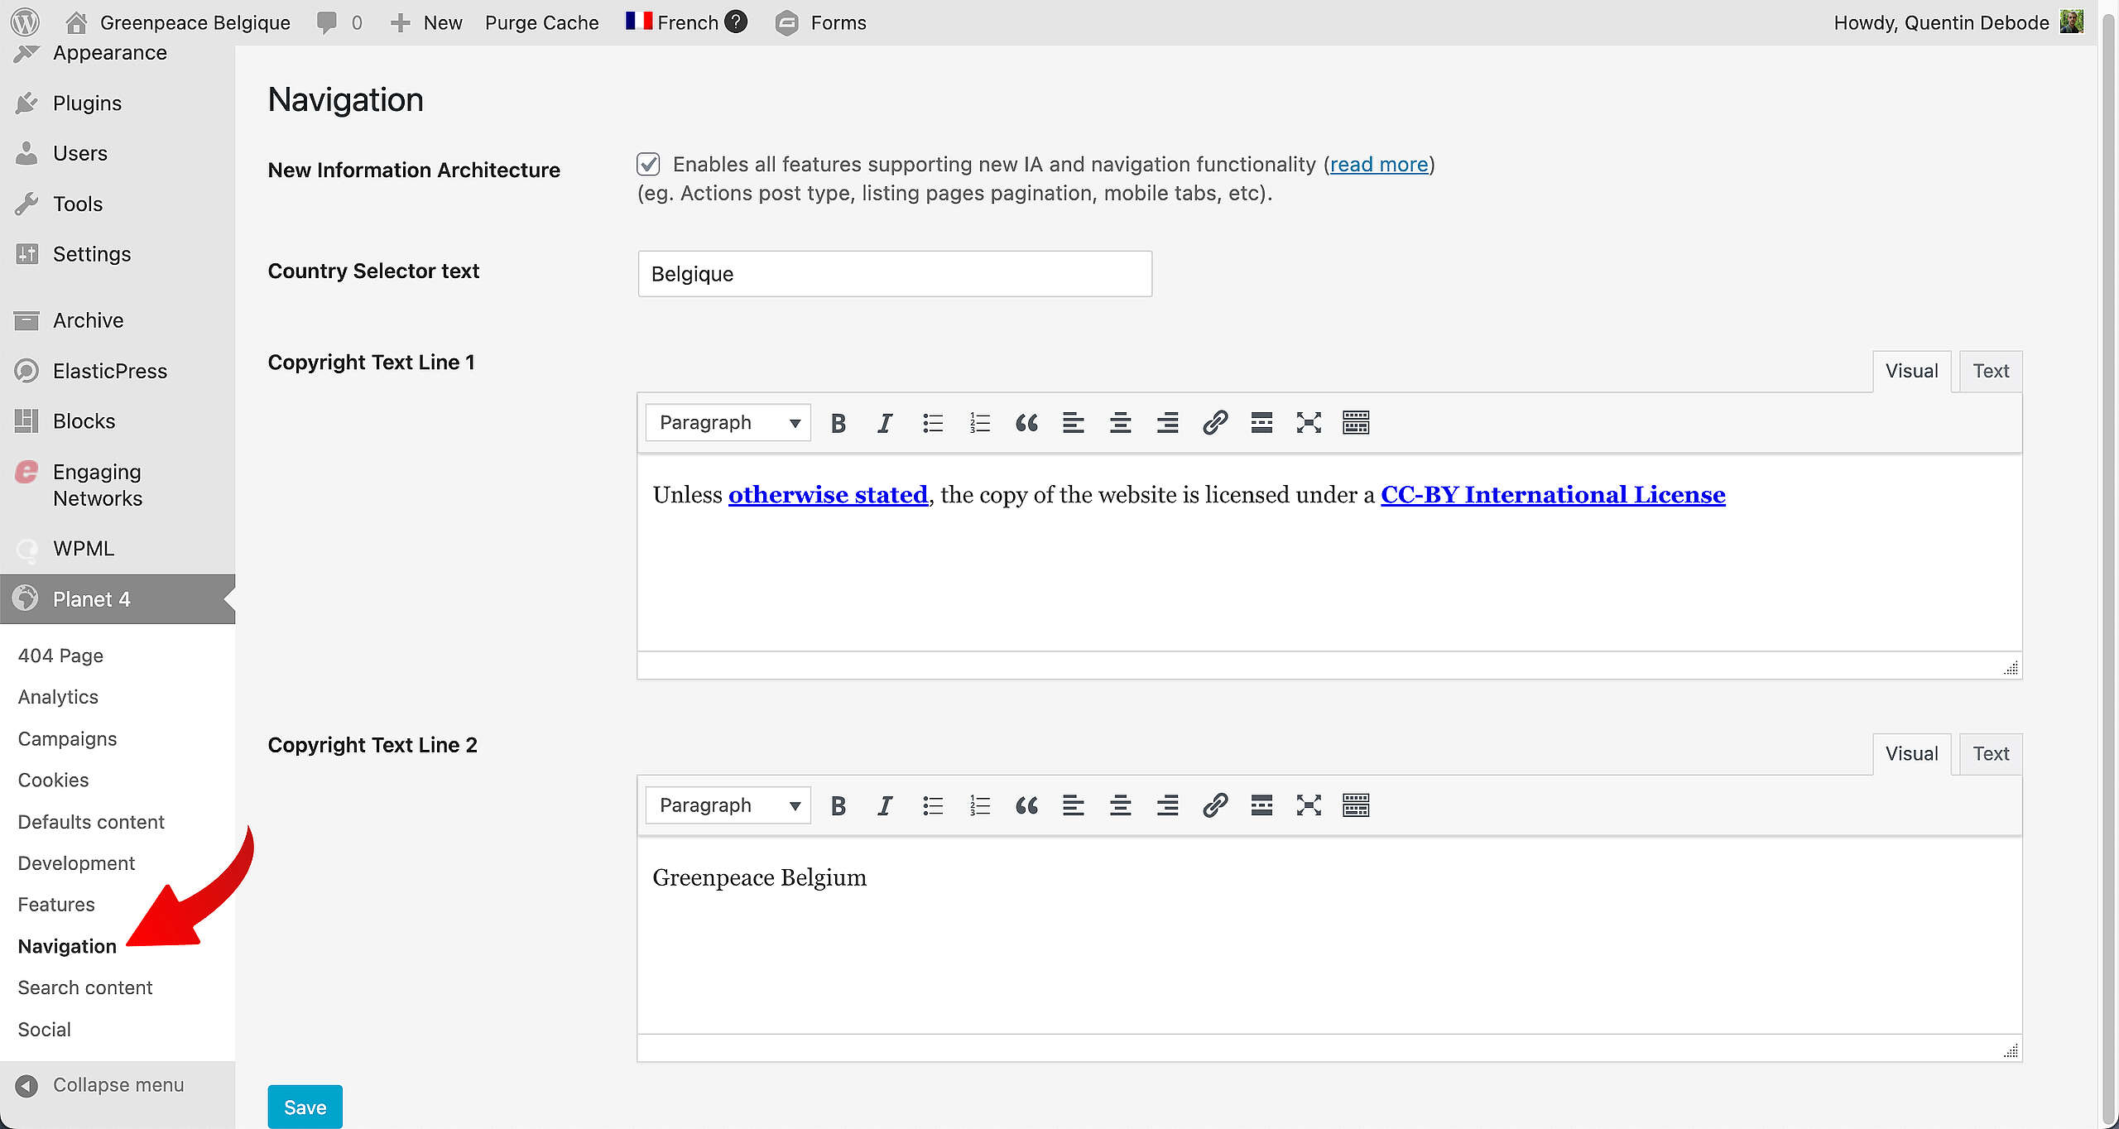
Task: Toggle Bold in Copyright Line 1 editor
Action: (838, 423)
